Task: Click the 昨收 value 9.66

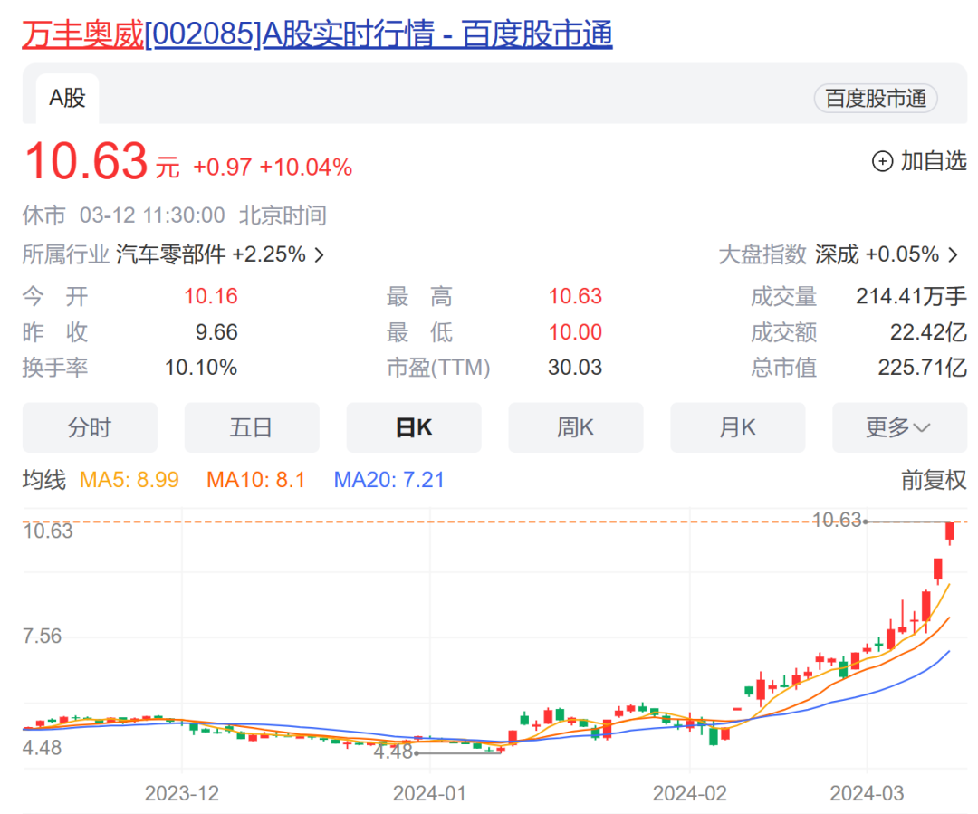Action: pyautogui.click(x=216, y=332)
